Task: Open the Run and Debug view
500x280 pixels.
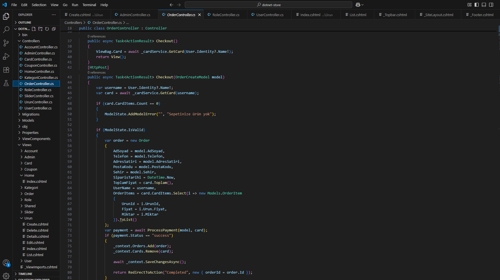Action: click(x=6, y=56)
